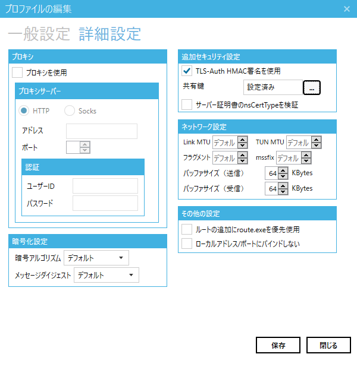
Task: Decrease the receive buffer size (受信)
Action: [284, 191]
